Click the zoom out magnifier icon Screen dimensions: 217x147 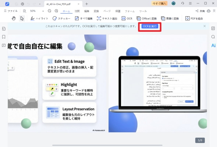pos(49,11)
